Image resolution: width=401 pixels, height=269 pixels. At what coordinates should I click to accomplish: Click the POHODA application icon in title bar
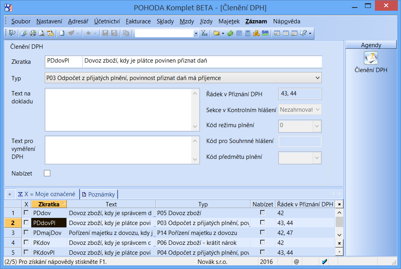[x=8, y=8]
